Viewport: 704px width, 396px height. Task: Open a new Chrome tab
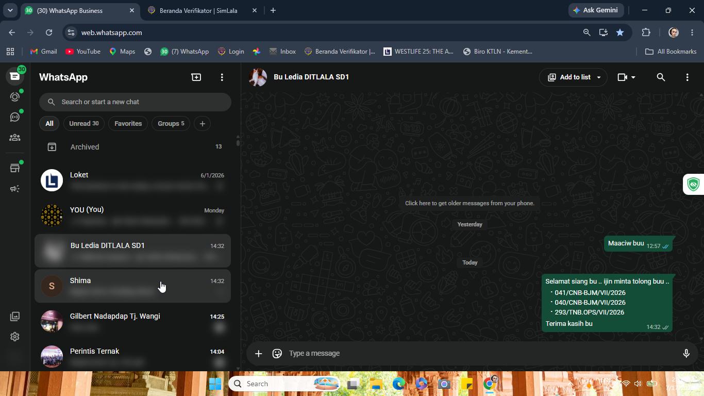pos(273,10)
